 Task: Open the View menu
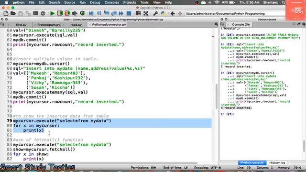pos(157,2)
